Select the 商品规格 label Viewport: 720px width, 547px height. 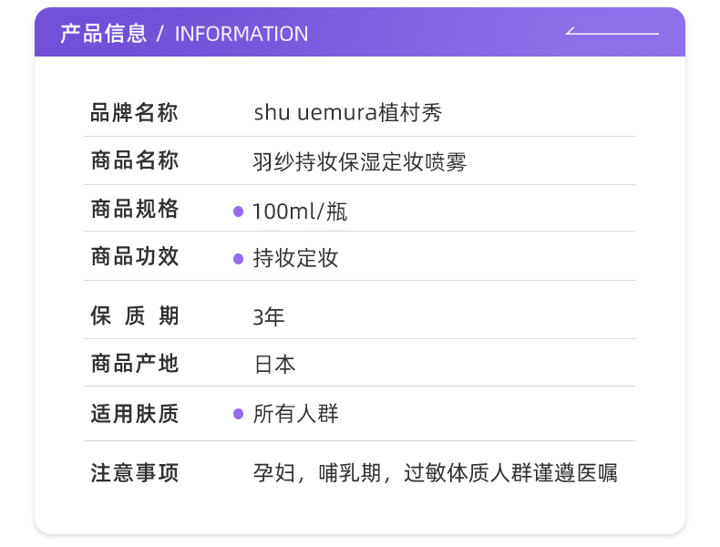click(x=135, y=210)
